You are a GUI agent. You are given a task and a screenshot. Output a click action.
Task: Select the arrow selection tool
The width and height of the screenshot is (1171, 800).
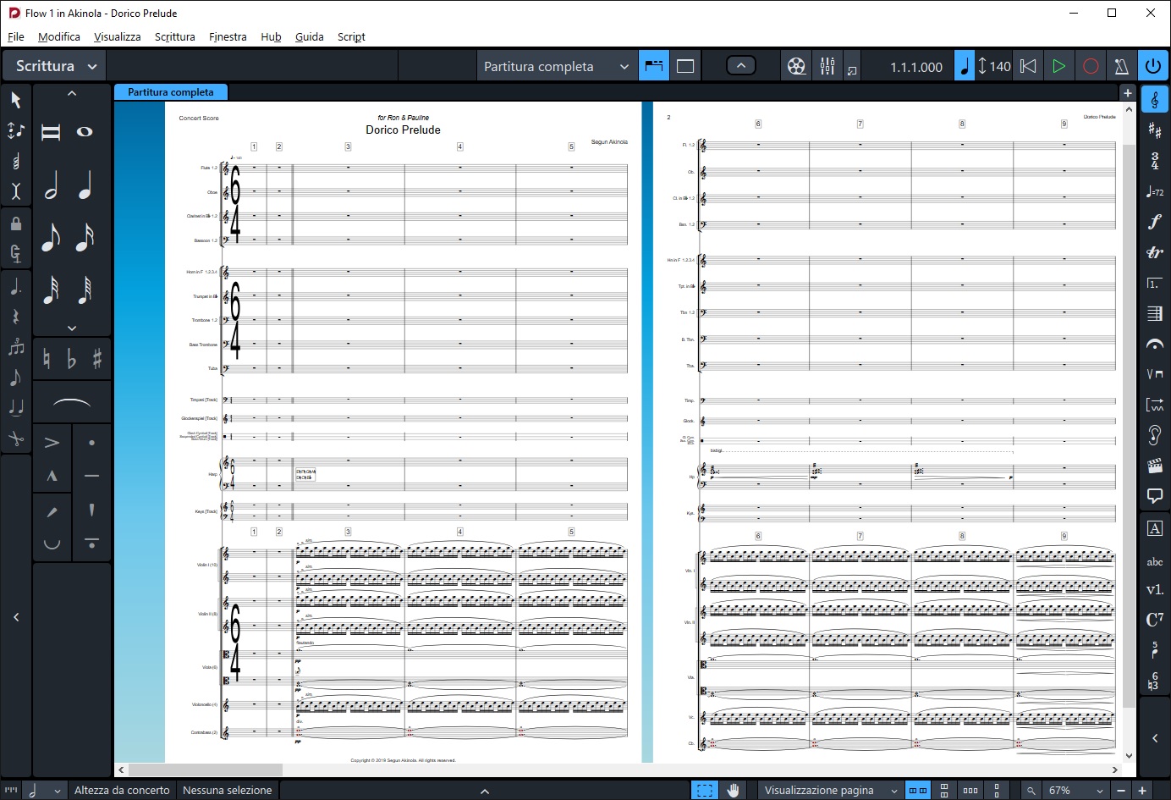(15, 100)
